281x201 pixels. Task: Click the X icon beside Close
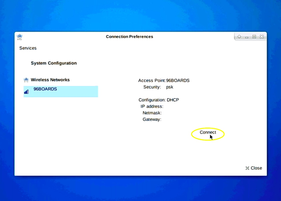247,168
